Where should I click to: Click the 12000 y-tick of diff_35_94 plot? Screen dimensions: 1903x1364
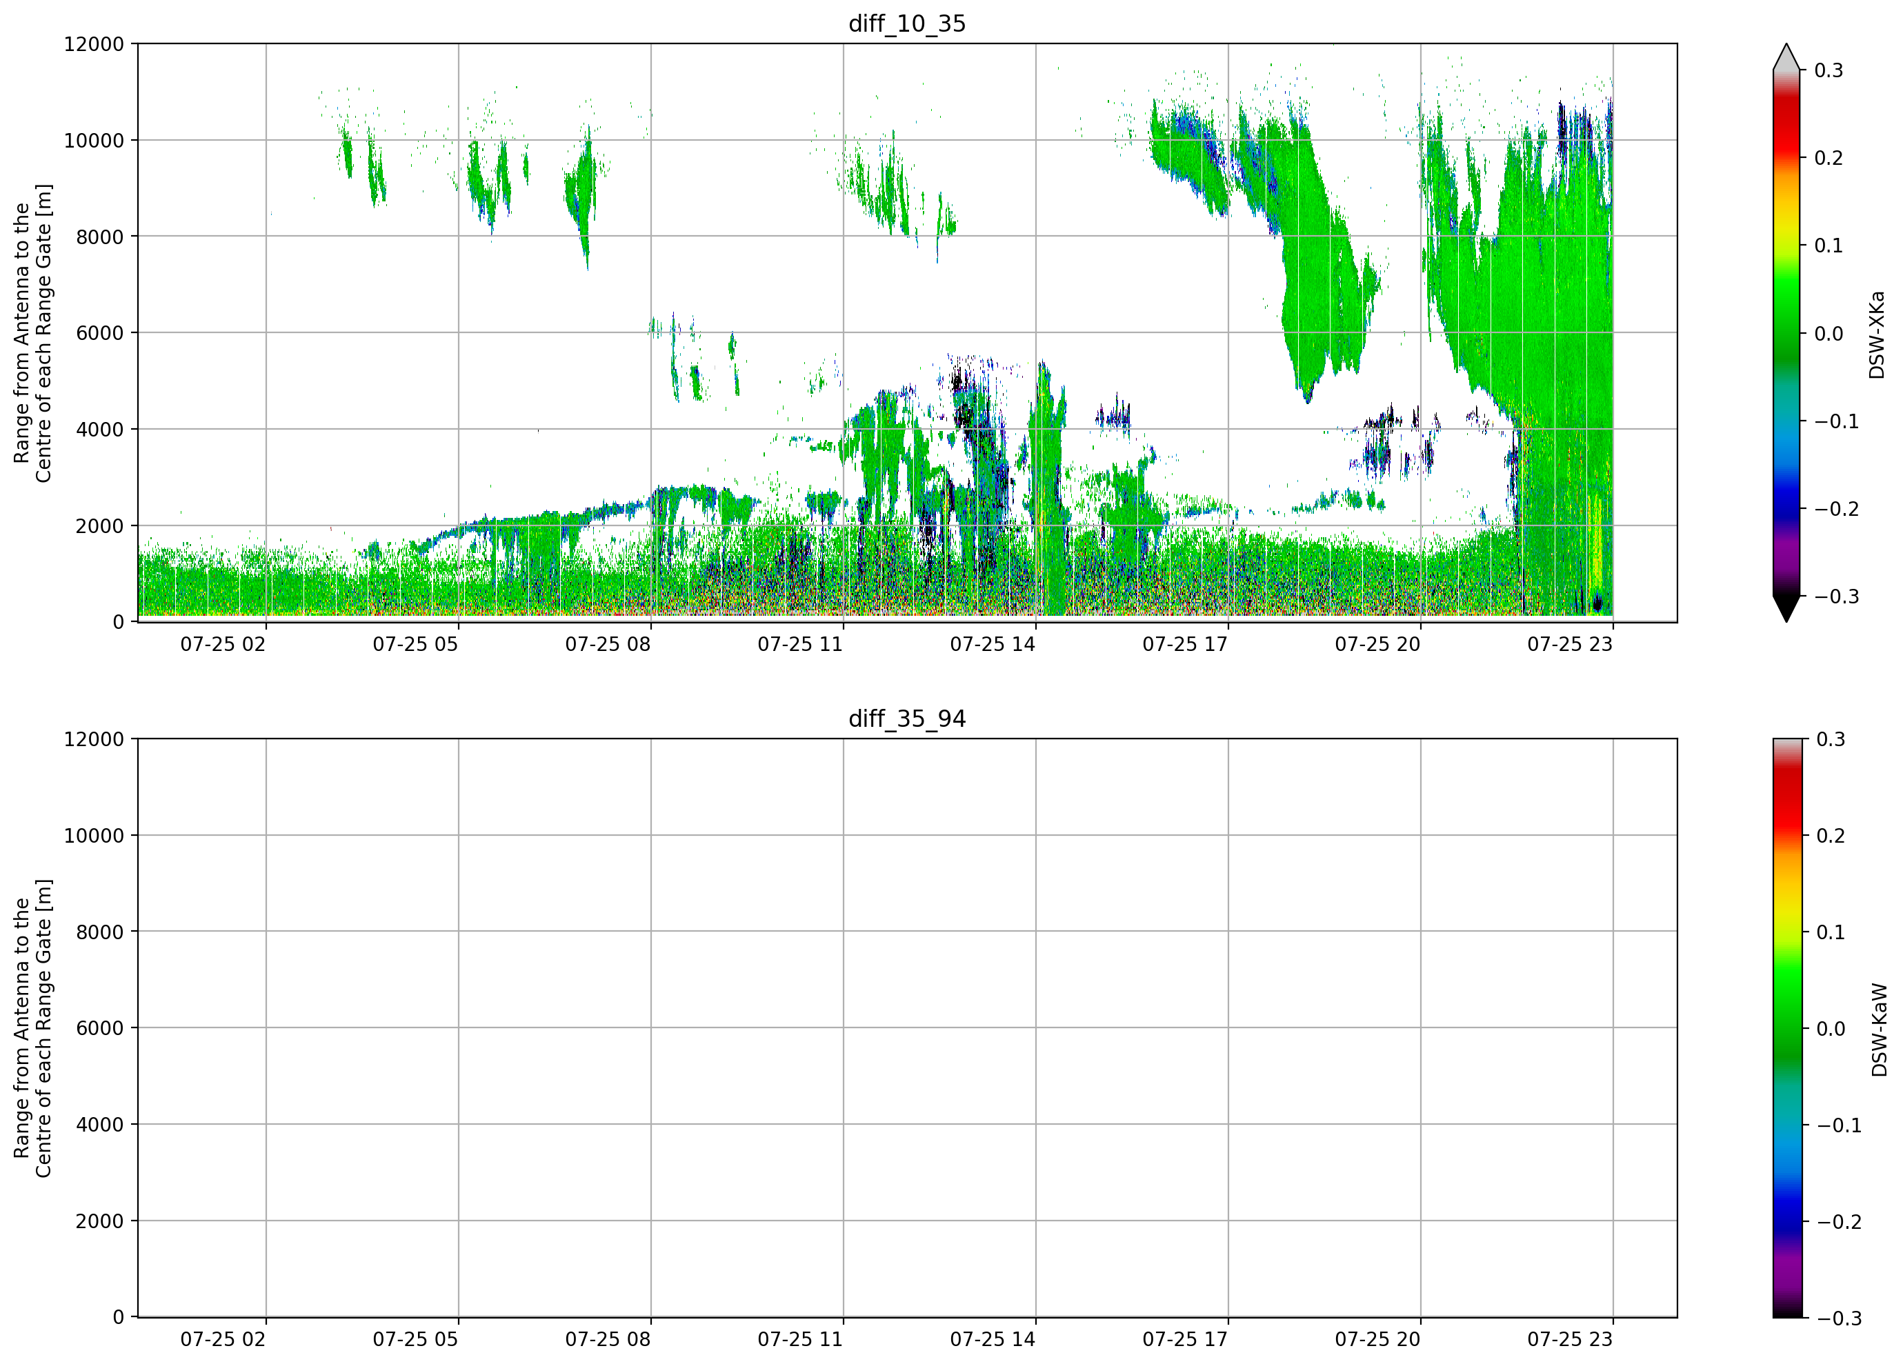[x=94, y=740]
